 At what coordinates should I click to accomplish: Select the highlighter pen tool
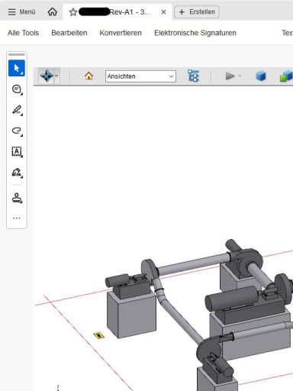[x=17, y=110]
